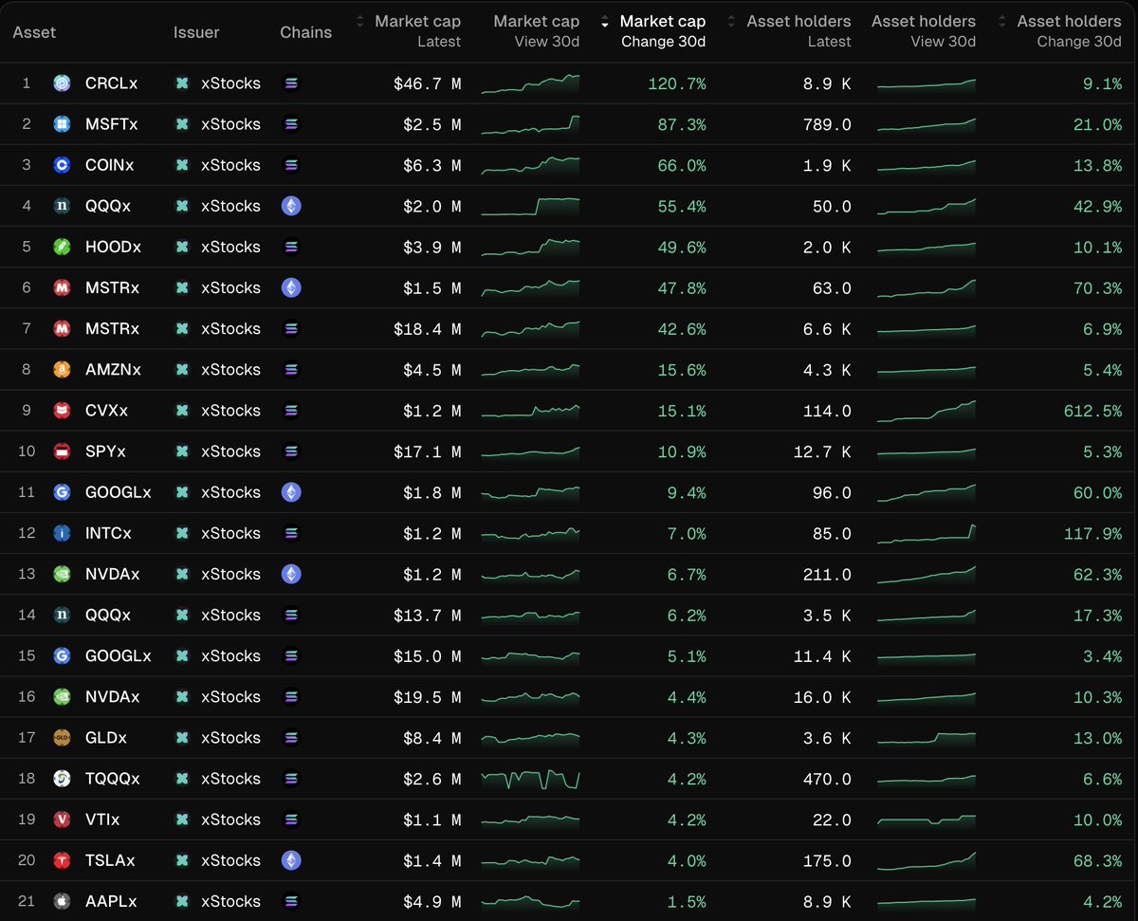Click the Solana chain icon in SPYx row
The height and width of the screenshot is (921, 1138).
pos(291,451)
